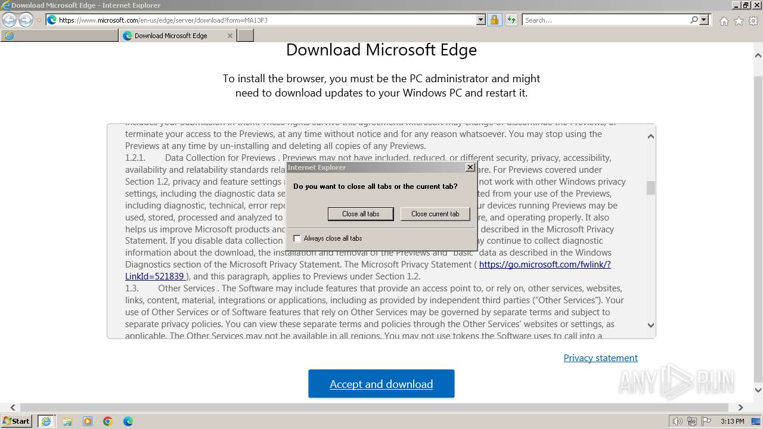763x429 pixels.
Task: Open the Windows Start button
Action: pos(17,421)
